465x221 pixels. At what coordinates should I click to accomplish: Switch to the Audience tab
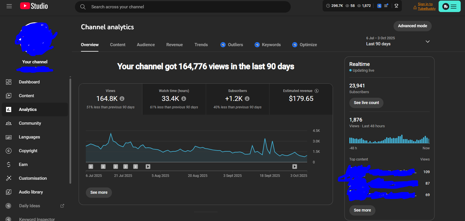click(146, 45)
